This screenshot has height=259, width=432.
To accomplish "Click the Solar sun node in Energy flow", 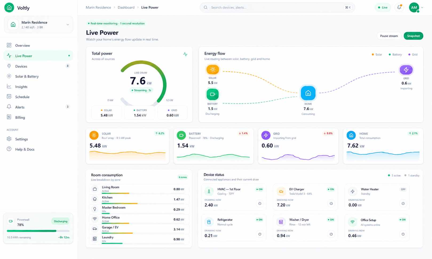I will click(x=213, y=70).
